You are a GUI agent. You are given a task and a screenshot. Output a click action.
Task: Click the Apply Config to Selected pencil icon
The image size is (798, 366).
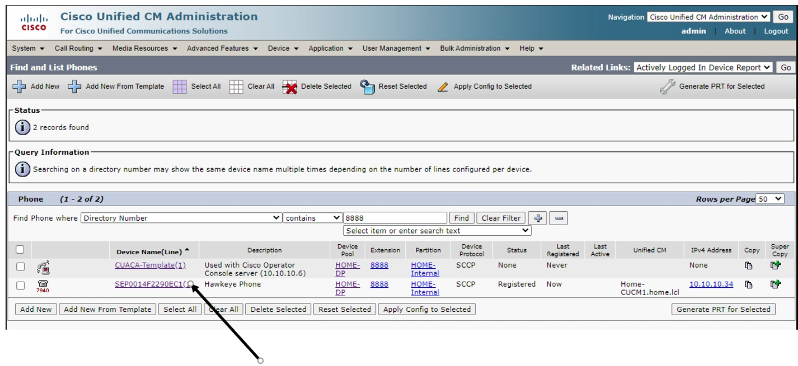(x=443, y=87)
